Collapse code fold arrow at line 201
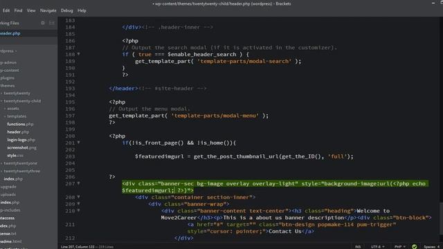The image size is (443, 249). coord(78,142)
